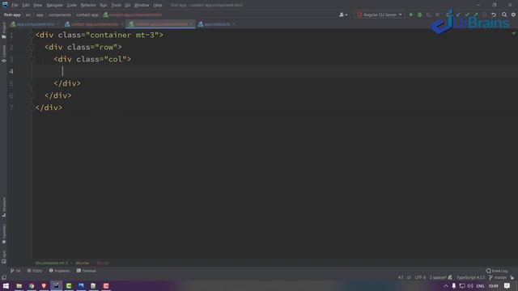Click the closing div tag on line 7
Viewport: 518px width, 291px height.
click(49, 108)
